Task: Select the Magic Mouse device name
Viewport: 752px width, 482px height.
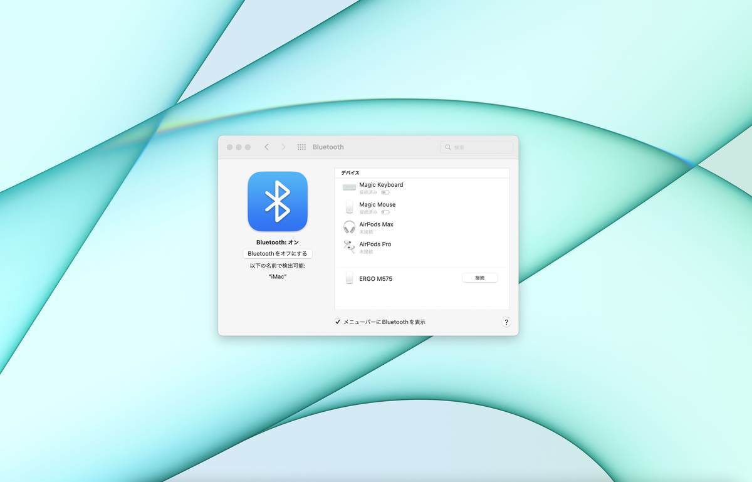Action: coord(377,204)
